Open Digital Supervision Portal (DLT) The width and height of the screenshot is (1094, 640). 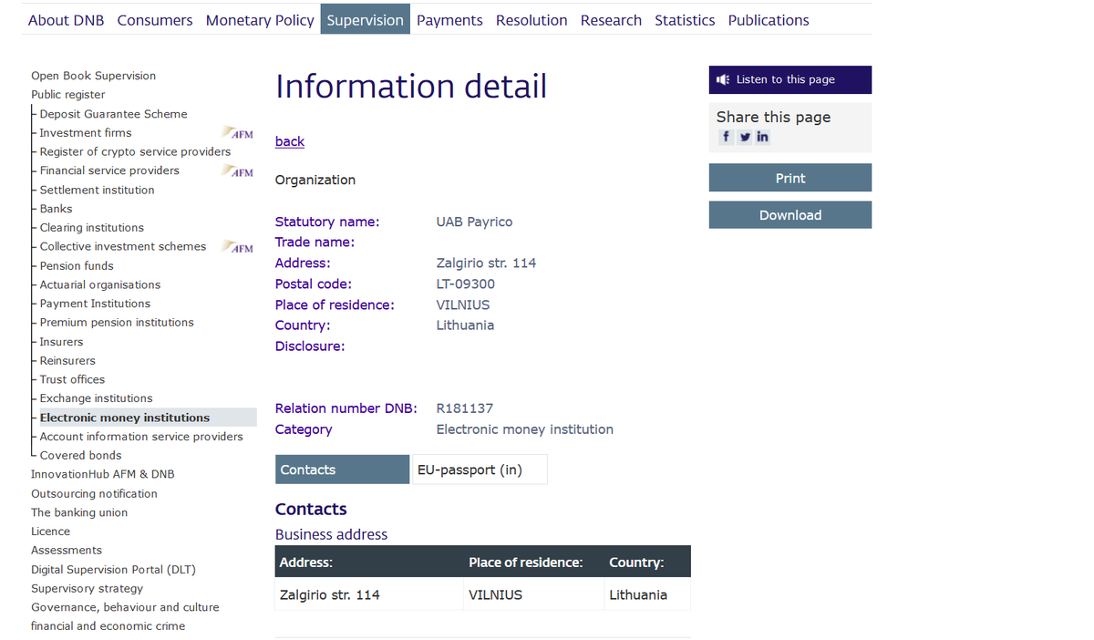(113, 570)
